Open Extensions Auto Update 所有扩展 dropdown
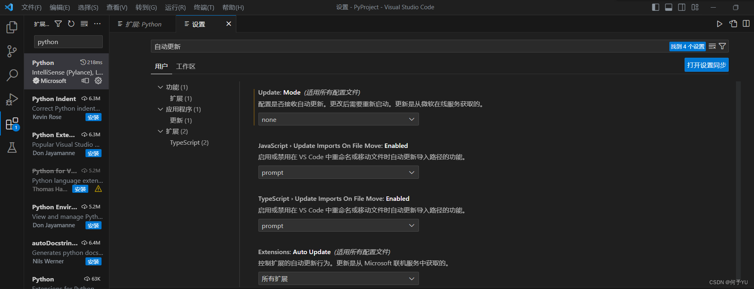The height and width of the screenshot is (289, 754). click(x=338, y=279)
